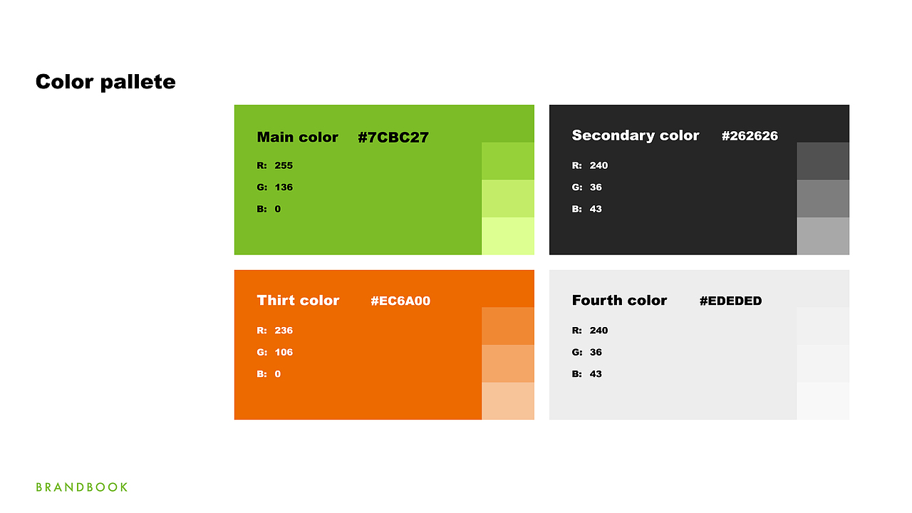912x513 pixels.
Task: Pick the medium gray tint swatch
Action: [x=823, y=198]
